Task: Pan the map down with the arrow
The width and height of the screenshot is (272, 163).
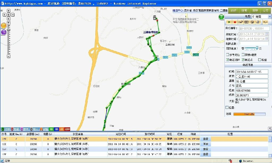Action: [x=8, y=19]
